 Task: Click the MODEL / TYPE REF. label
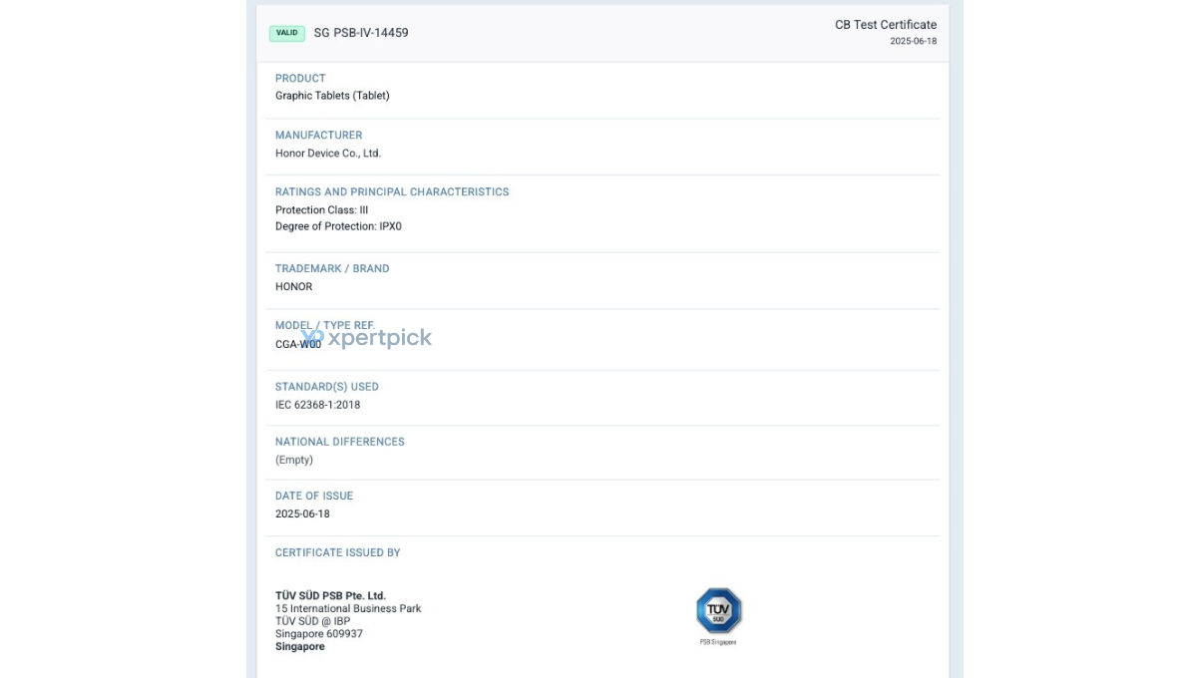pos(325,326)
